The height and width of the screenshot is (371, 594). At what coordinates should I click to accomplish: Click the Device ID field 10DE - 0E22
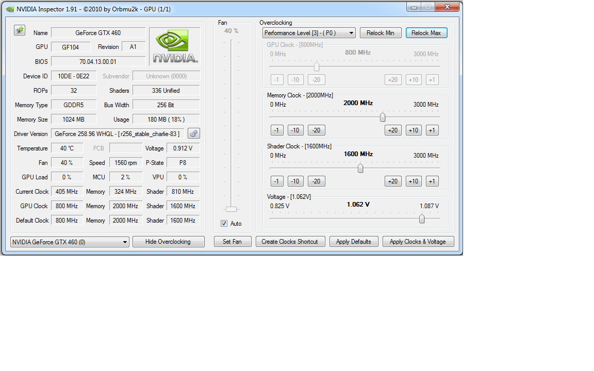pyautogui.click(x=74, y=76)
